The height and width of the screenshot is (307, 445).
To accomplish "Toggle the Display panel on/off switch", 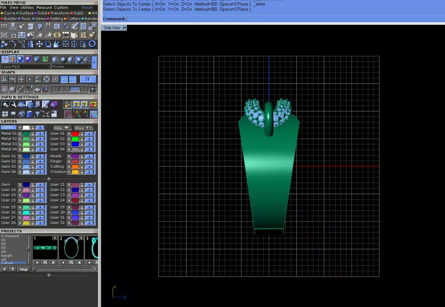I will click(94, 62).
